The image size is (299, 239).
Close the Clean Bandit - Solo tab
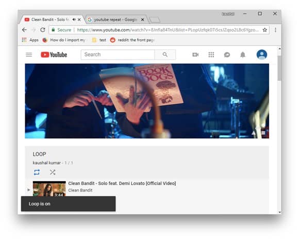pos(79,20)
